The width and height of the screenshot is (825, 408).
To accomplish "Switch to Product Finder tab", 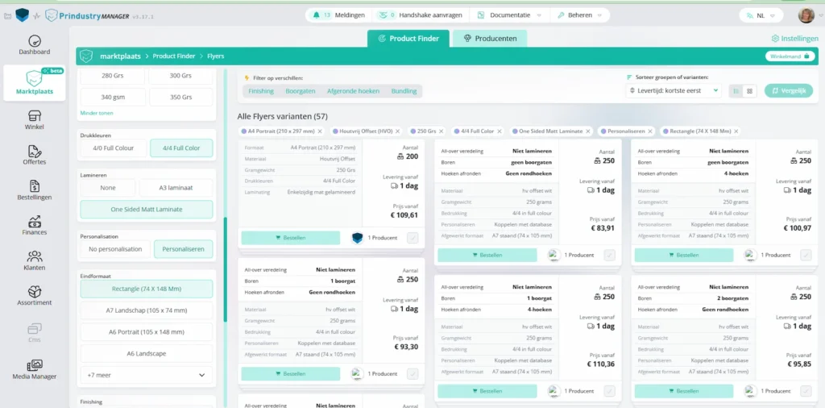I will 408,39.
